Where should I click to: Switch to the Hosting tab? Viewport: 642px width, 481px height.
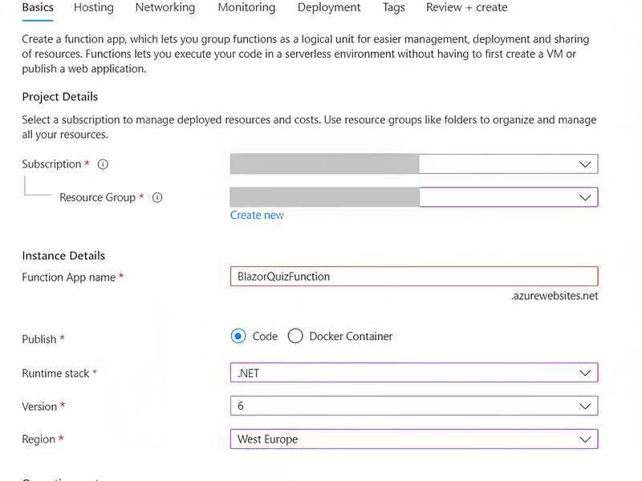click(94, 7)
